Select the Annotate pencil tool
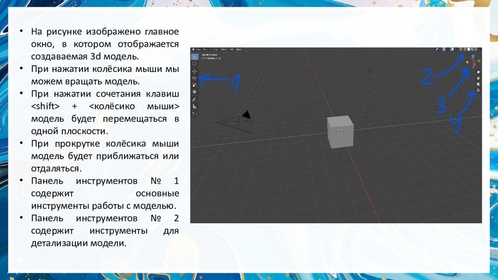This screenshot has width=498, height=280. coord(195,99)
